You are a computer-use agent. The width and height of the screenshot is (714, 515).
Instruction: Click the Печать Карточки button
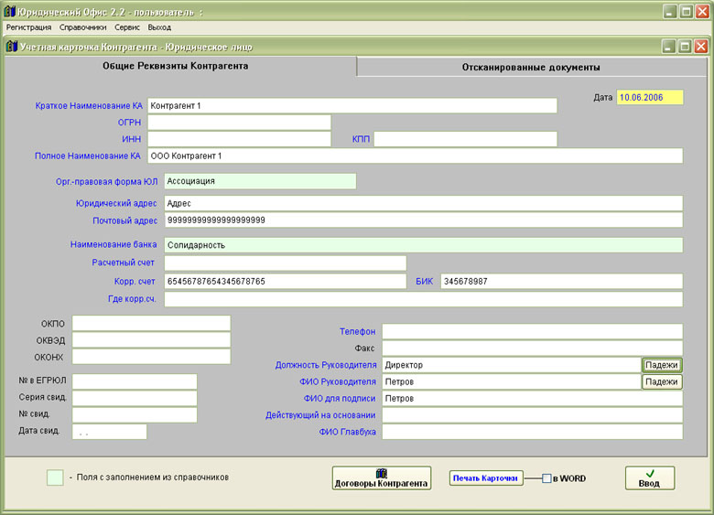[x=486, y=478]
